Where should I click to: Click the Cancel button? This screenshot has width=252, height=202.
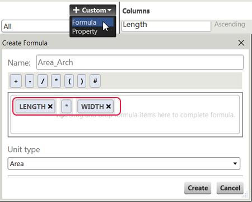coord(230,188)
